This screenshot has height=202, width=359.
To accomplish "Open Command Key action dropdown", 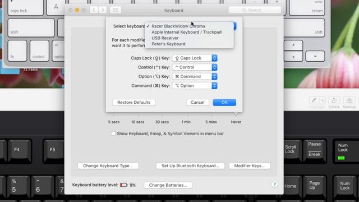I will [x=195, y=86].
